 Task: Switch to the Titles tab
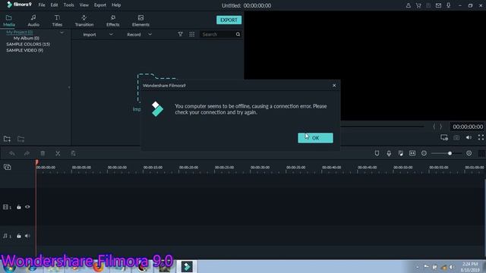tap(57, 20)
